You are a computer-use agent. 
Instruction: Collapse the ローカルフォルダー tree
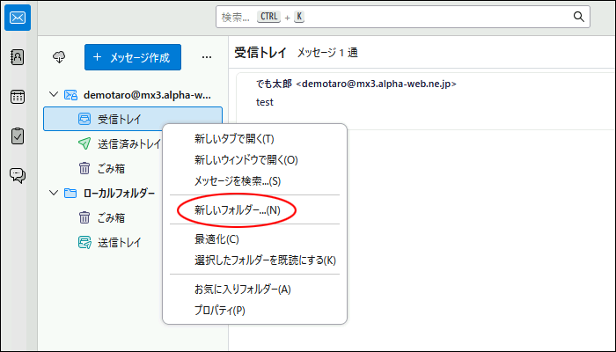54,193
